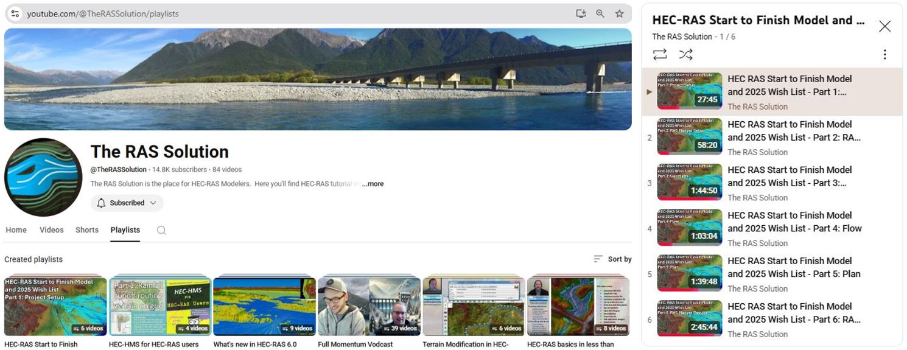This screenshot has width=907, height=350.
Task: Select 'Part 2: RA...' video title
Action: [794, 131]
